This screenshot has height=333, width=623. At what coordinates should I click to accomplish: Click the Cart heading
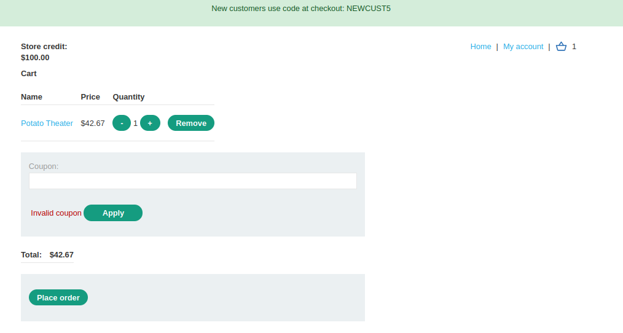[29, 74]
